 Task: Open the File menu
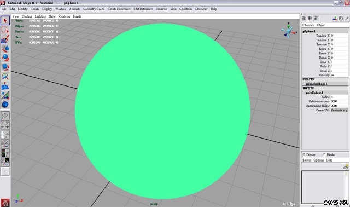[x=4, y=9]
